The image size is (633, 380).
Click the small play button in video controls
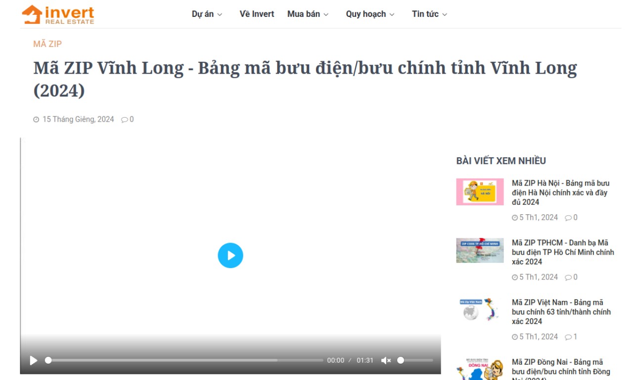[34, 360]
